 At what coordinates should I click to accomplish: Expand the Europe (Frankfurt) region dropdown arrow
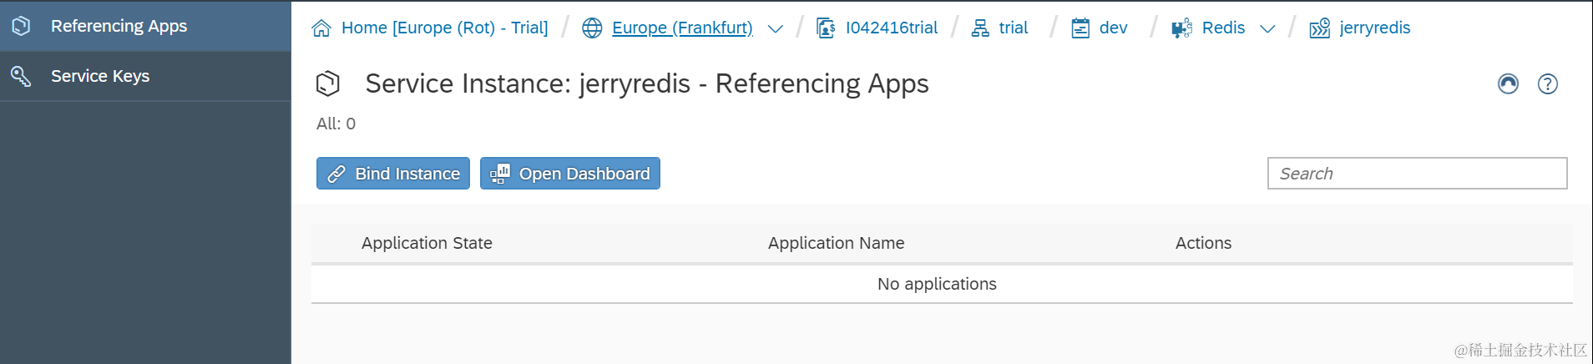pos(776,28)
